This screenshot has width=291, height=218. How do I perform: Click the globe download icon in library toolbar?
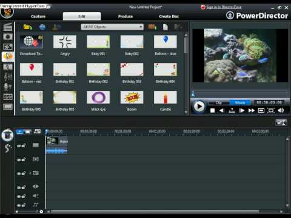[x=42, y=27]
